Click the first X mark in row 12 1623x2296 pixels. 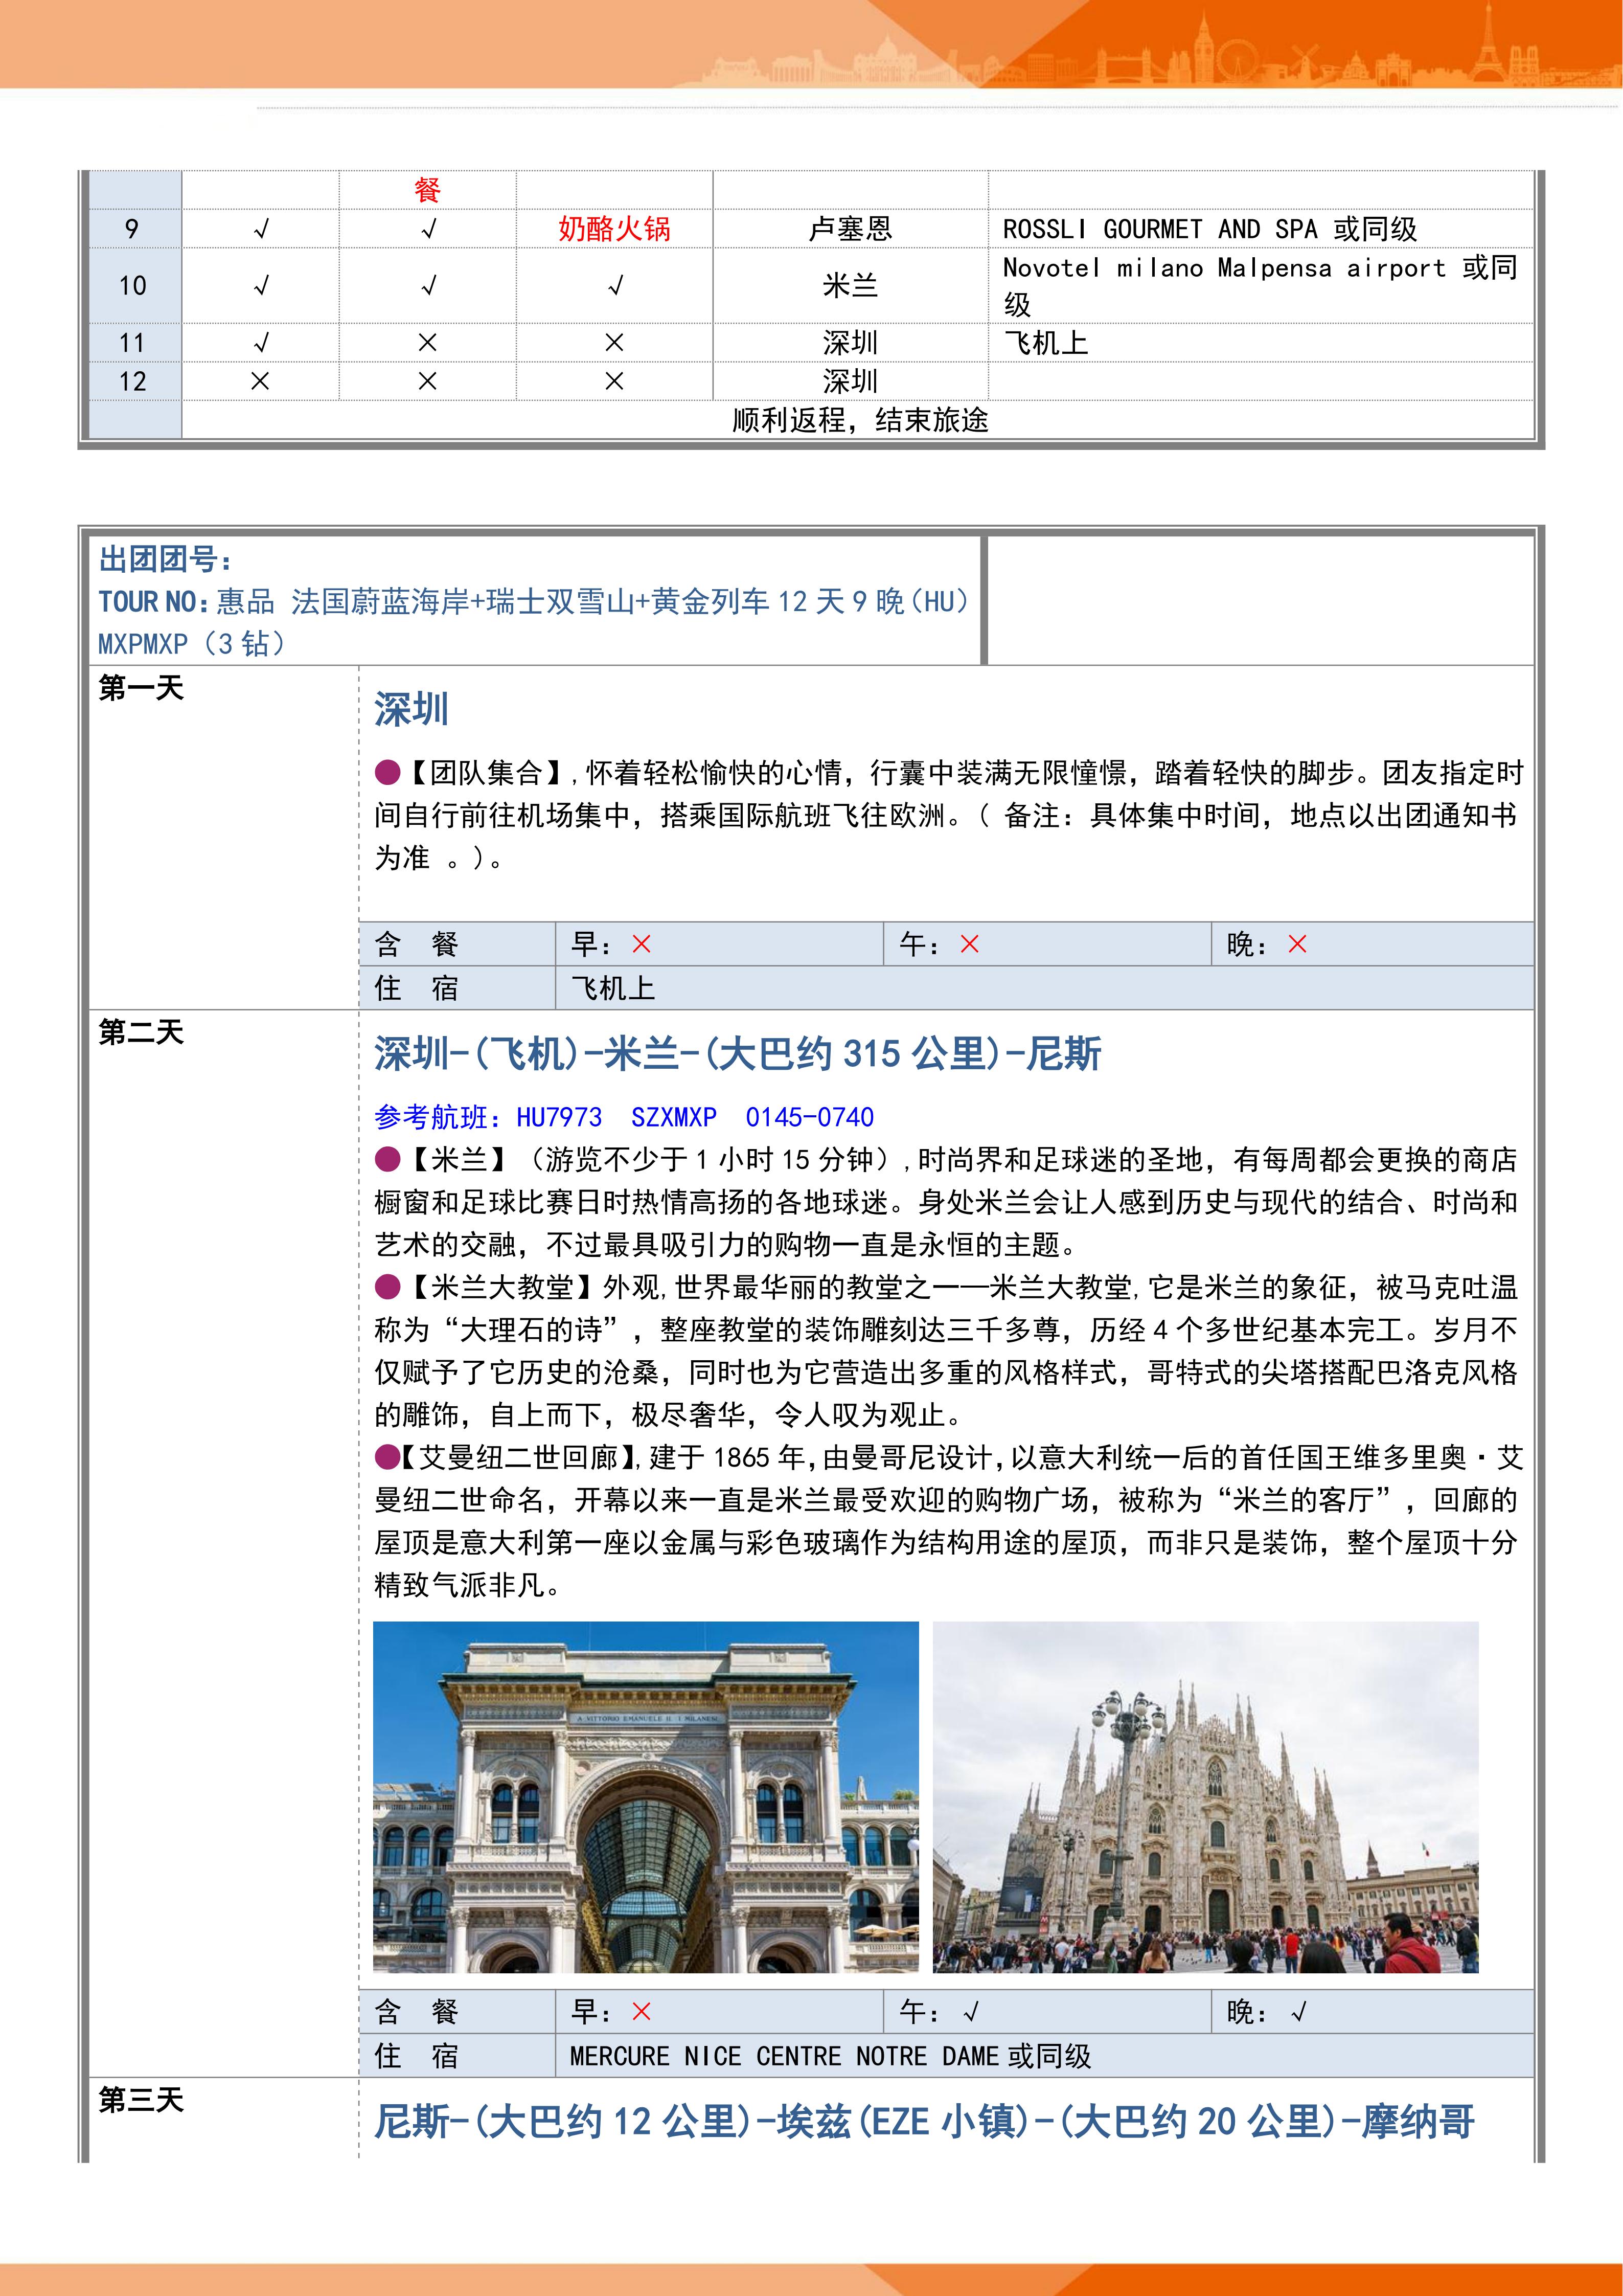point(260,381)
